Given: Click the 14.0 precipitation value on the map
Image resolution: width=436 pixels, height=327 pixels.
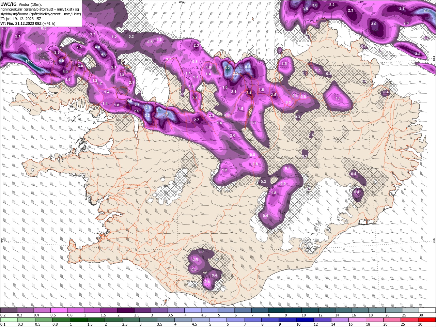Looking at the screenshot, I should (29, 61).
